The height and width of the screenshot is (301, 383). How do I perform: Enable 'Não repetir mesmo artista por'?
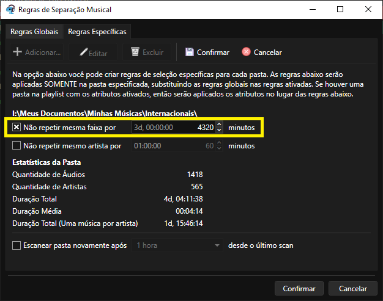point(17,146)
